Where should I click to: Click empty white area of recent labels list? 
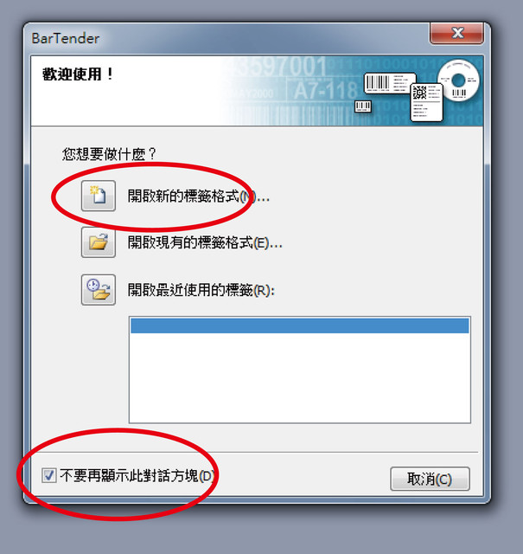point(300,377)
